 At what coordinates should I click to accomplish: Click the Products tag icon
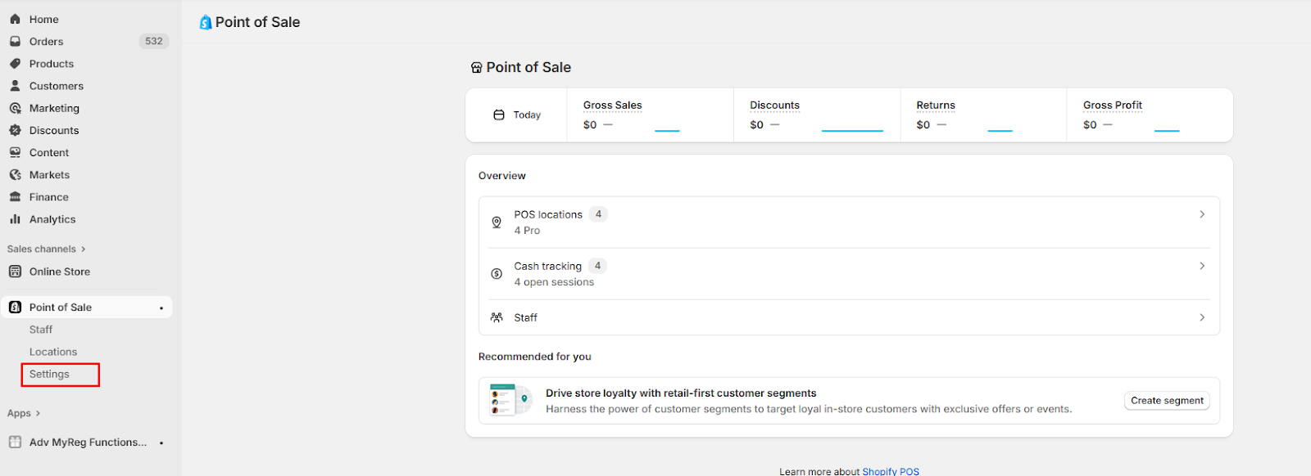pyautogui.click(x=15, y=64)
